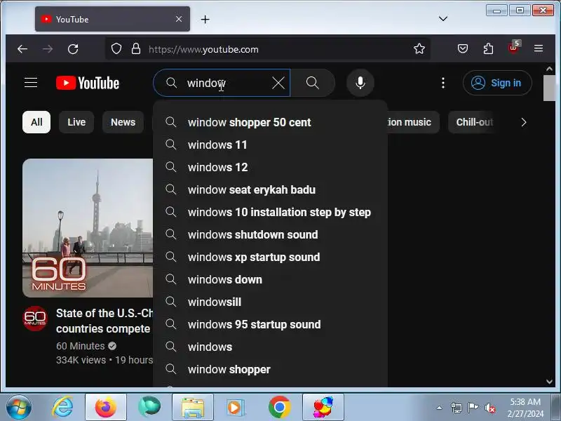Screen dimensions: 561x421
Task: Choose suggestion 'windows 12'
Action: (x=271, y=167)
